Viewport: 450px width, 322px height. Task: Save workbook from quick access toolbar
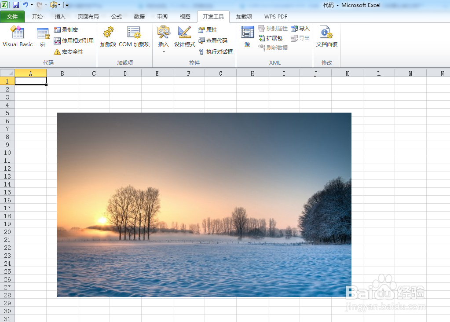[x=16, y=5]
